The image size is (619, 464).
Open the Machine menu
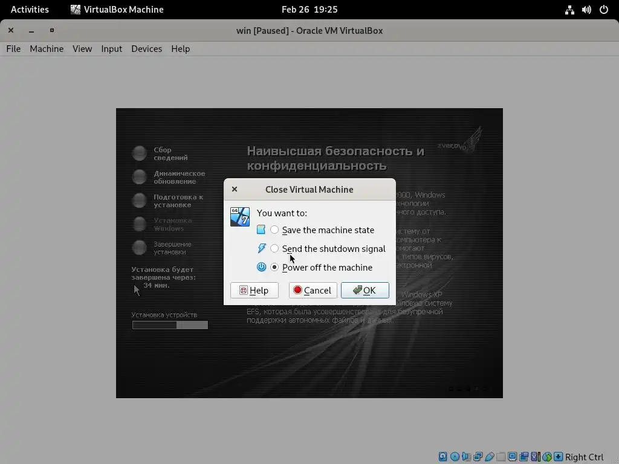coord(47,48)
